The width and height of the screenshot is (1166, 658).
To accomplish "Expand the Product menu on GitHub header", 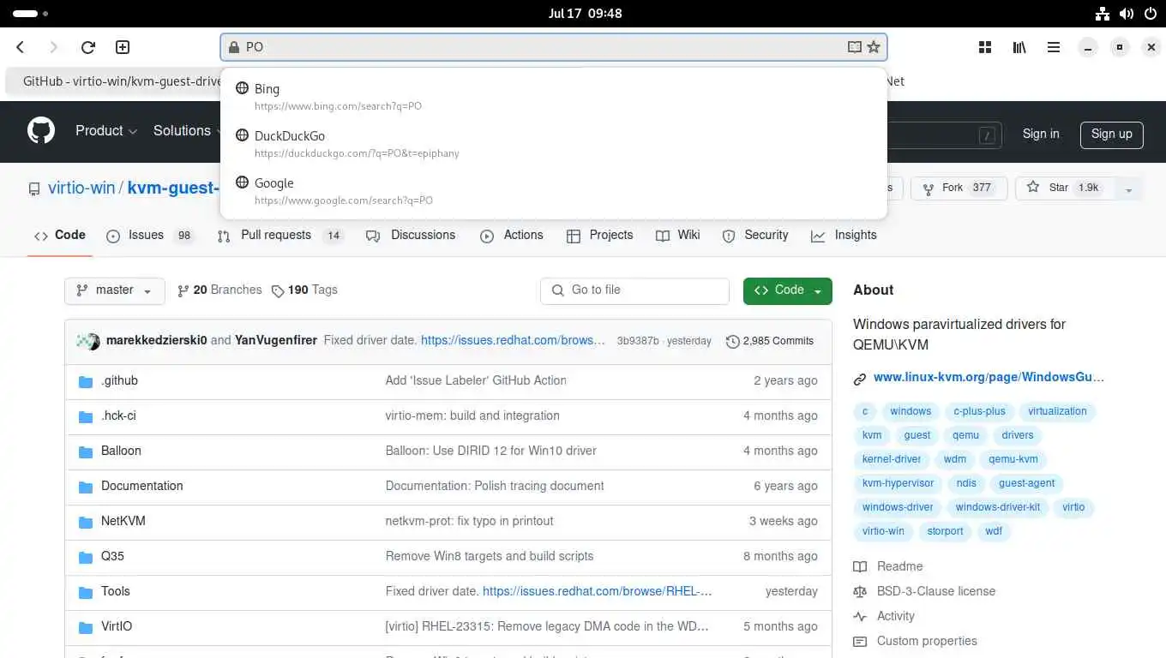I will click(x=106, y=131).
